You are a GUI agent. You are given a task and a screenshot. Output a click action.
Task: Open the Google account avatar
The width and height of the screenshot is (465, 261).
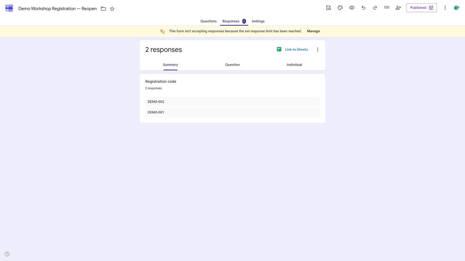point(457,8)
